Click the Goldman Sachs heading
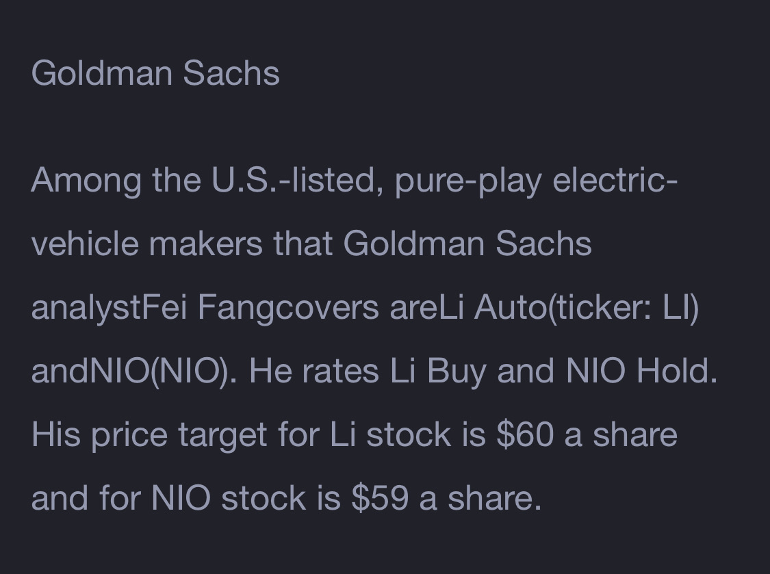The image size is (770, 574). (155, 73)
